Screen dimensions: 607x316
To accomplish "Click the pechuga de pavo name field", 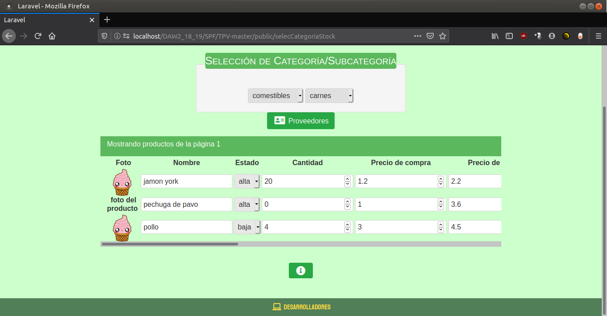I will 186,204.
